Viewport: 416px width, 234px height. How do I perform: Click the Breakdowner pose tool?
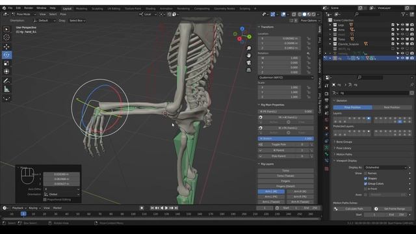point(6,98)
